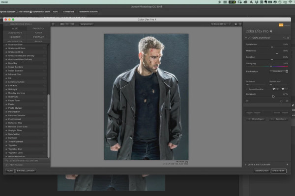This screenshot has height=196, width=295.
Task: Click the panel options icon by the zoom
Action: pyautogui.click(x=240, y=24)
